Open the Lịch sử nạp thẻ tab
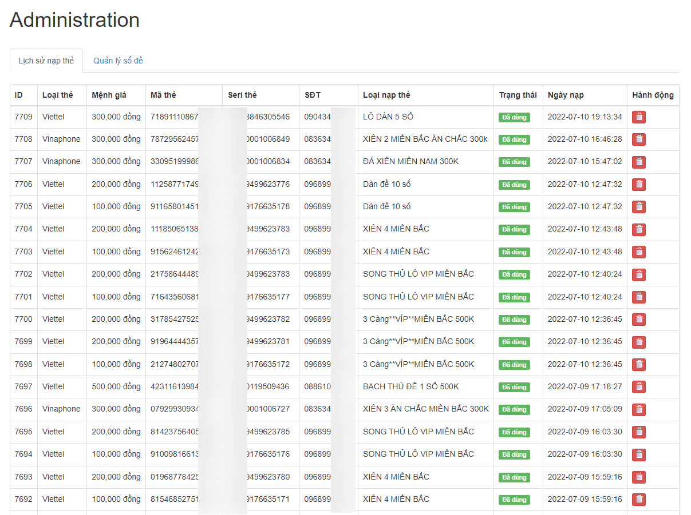The width and height of the screenshot is (691, 515). 46,61
